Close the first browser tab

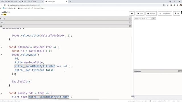[x=19, y=2]
